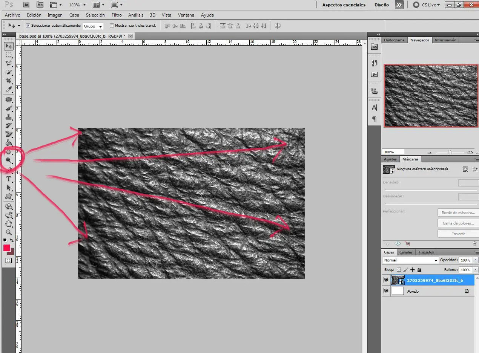Select the 3D Camera Rotate tool
This screenshot has width=479, height=353.
click(x=9, y=215)
